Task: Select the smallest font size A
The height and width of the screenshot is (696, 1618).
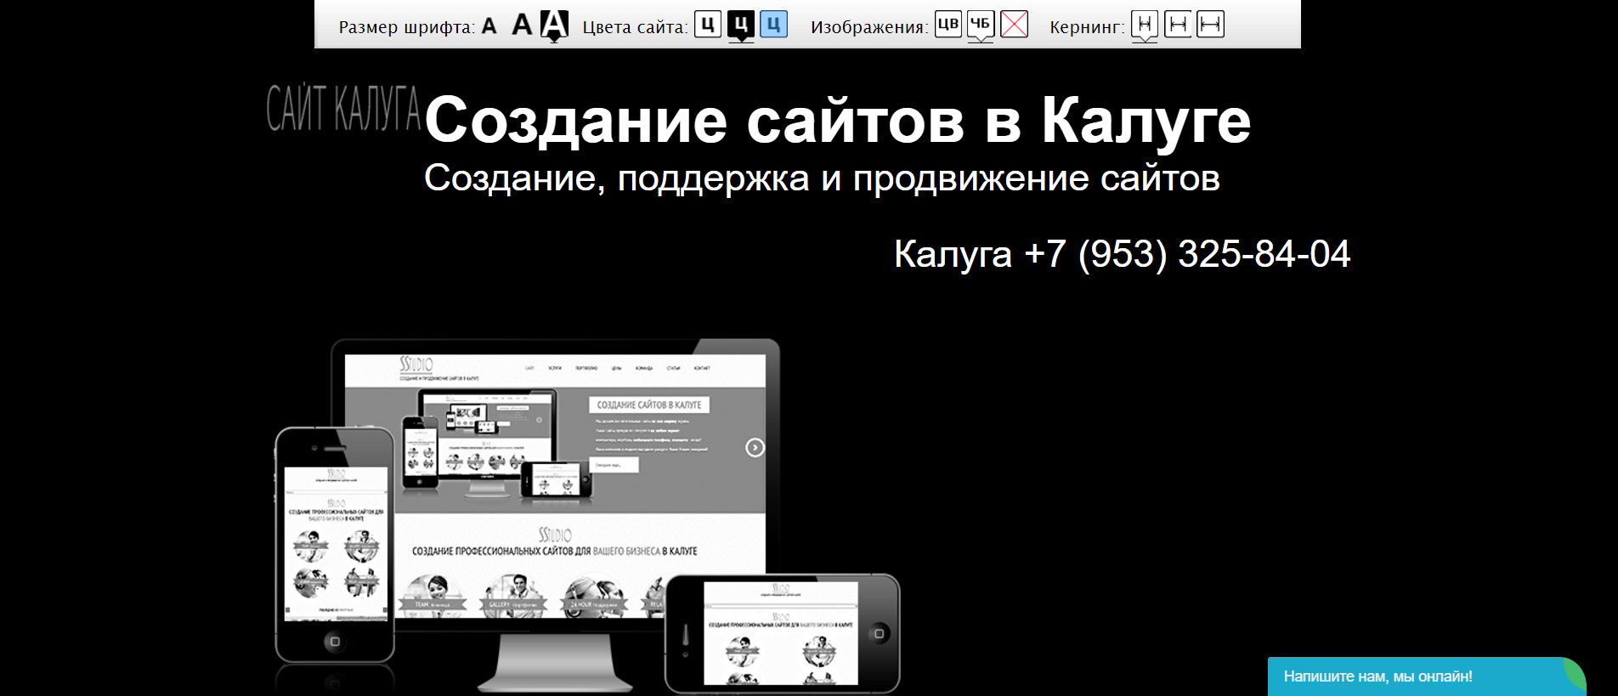Action: tap(489, 26)
